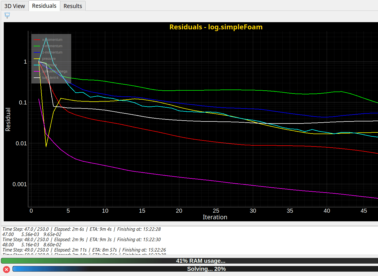
Task: Click log row 47.00 5.56e-03 9.65e-02
Action: click(32, 234)
